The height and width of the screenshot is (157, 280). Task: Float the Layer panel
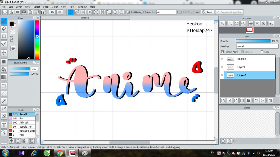click(x=275, y=36)
